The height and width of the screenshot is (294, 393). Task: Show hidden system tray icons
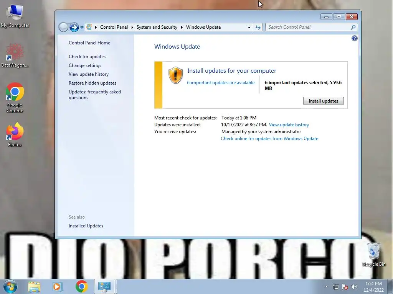pos(326,287)
